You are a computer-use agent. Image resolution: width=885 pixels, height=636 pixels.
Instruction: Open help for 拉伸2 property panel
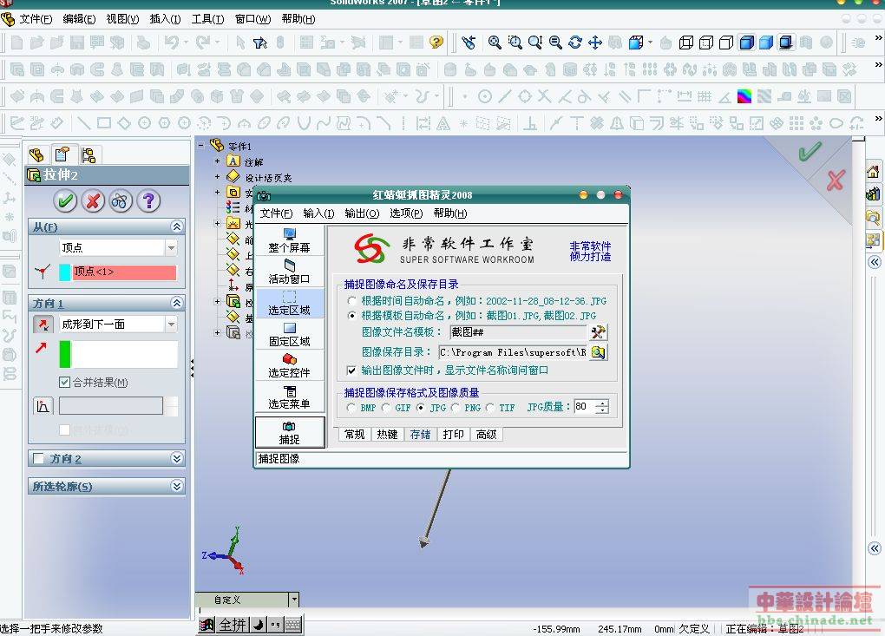coord(148,201)
